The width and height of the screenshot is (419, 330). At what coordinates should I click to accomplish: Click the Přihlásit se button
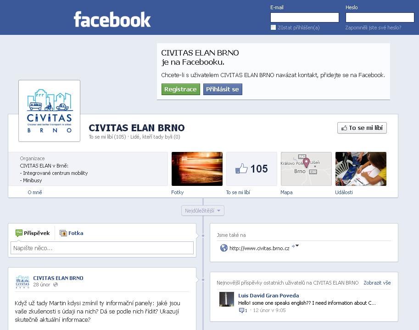coord(223,89)
